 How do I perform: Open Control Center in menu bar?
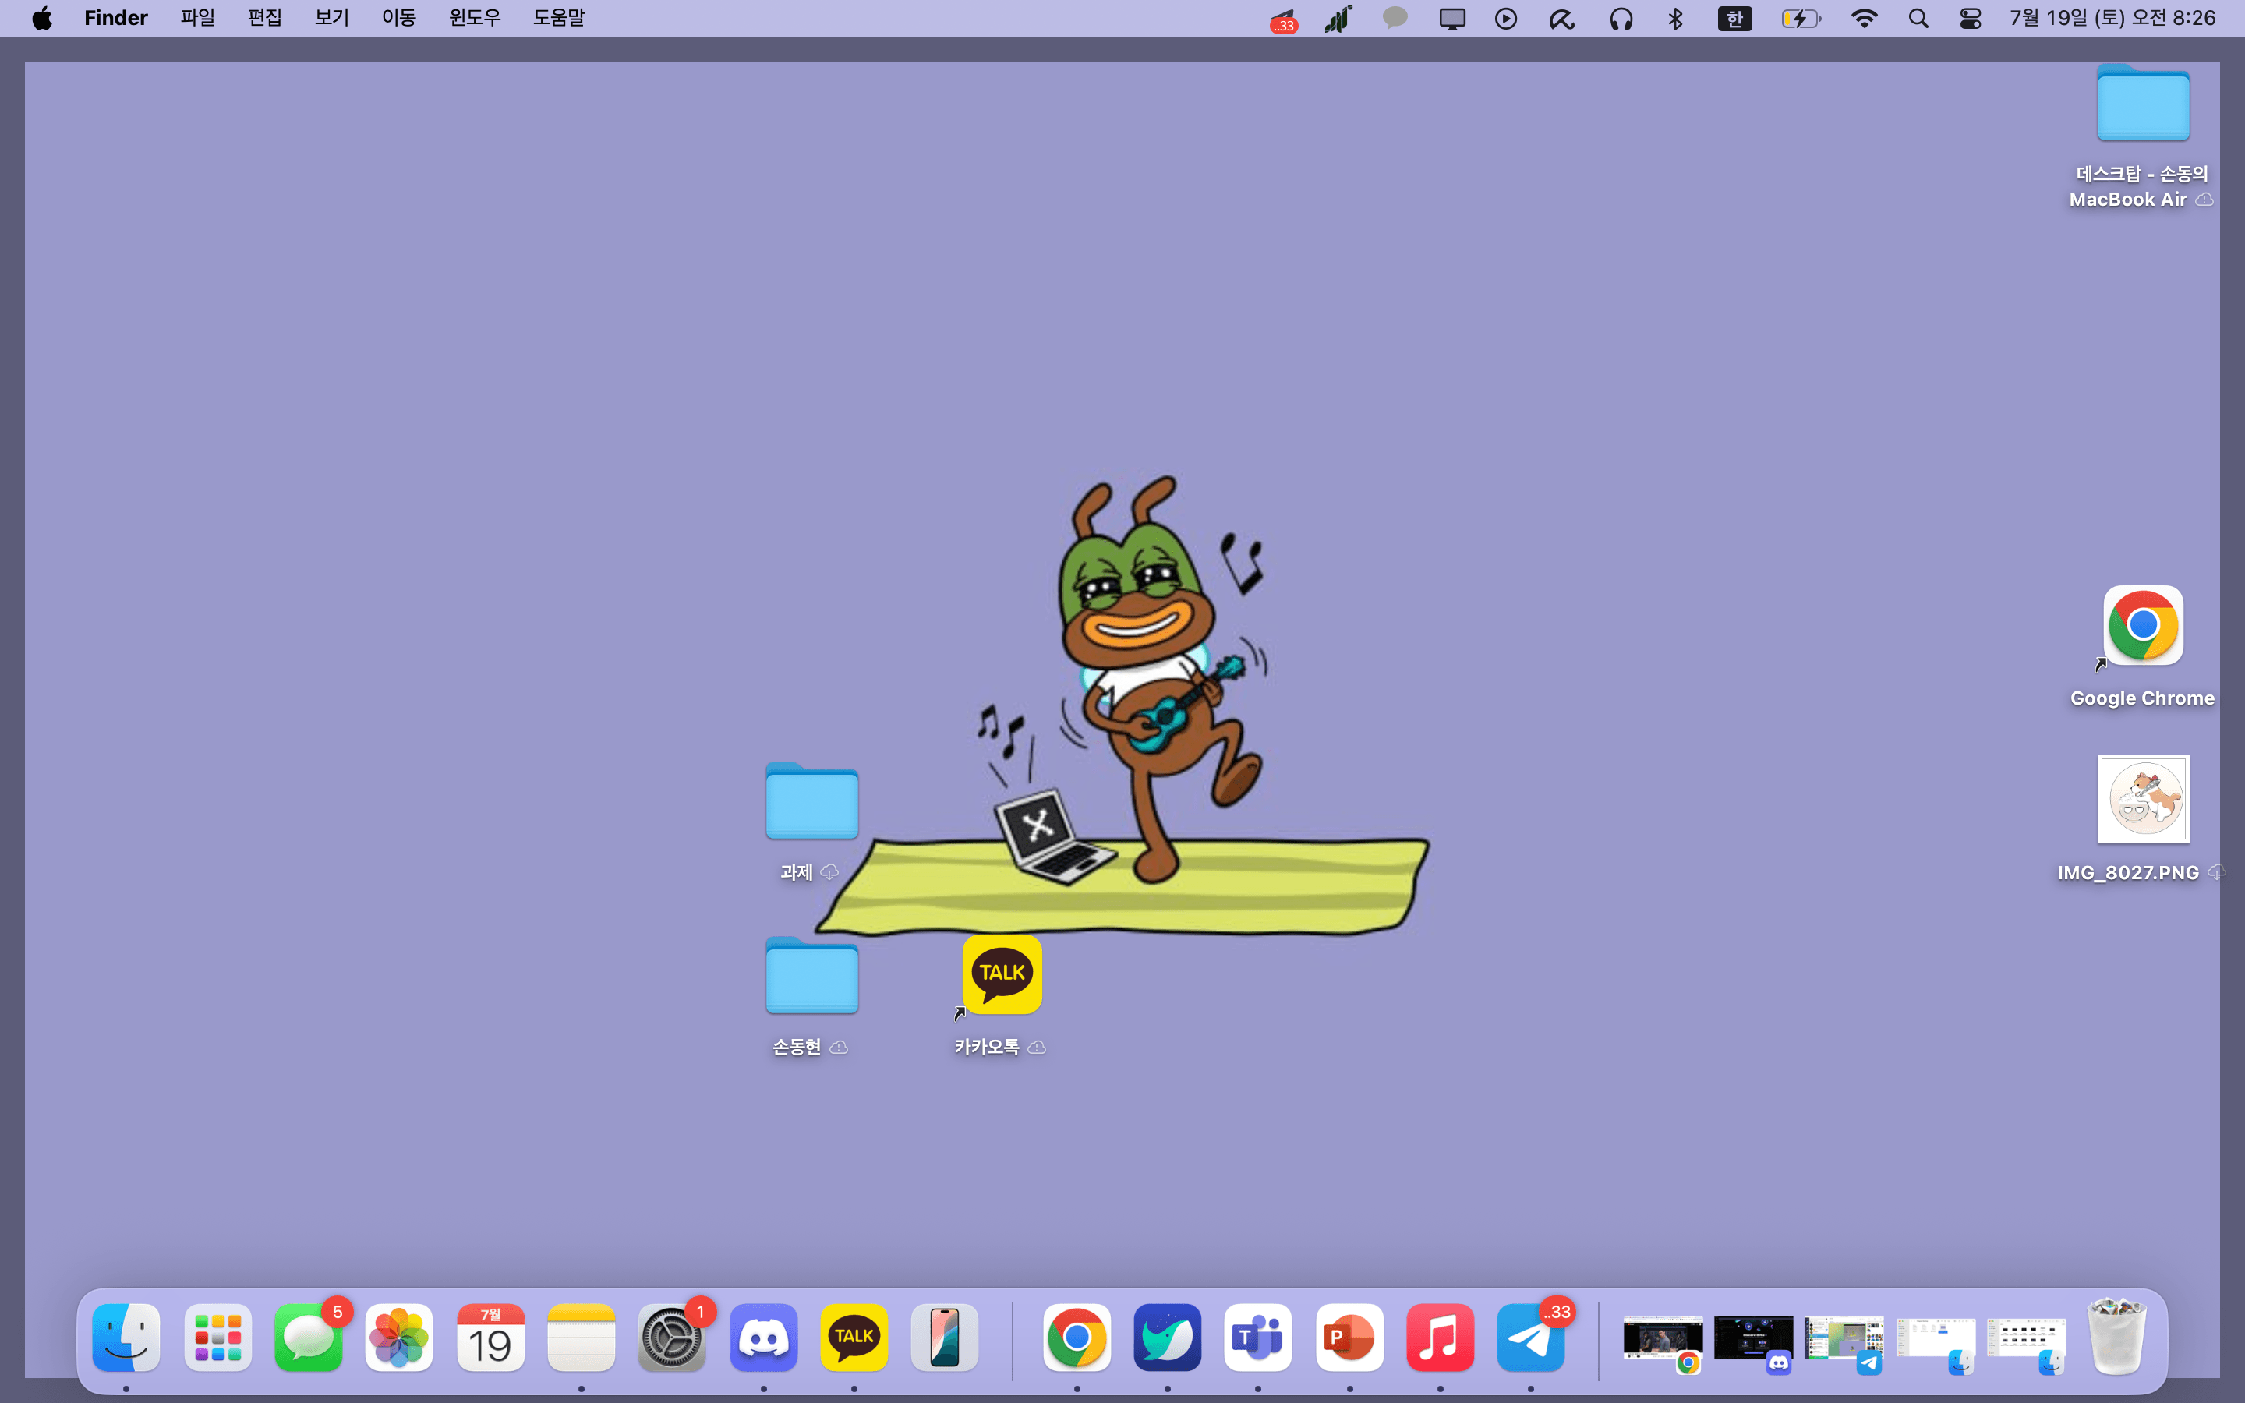coord(1971,19)
